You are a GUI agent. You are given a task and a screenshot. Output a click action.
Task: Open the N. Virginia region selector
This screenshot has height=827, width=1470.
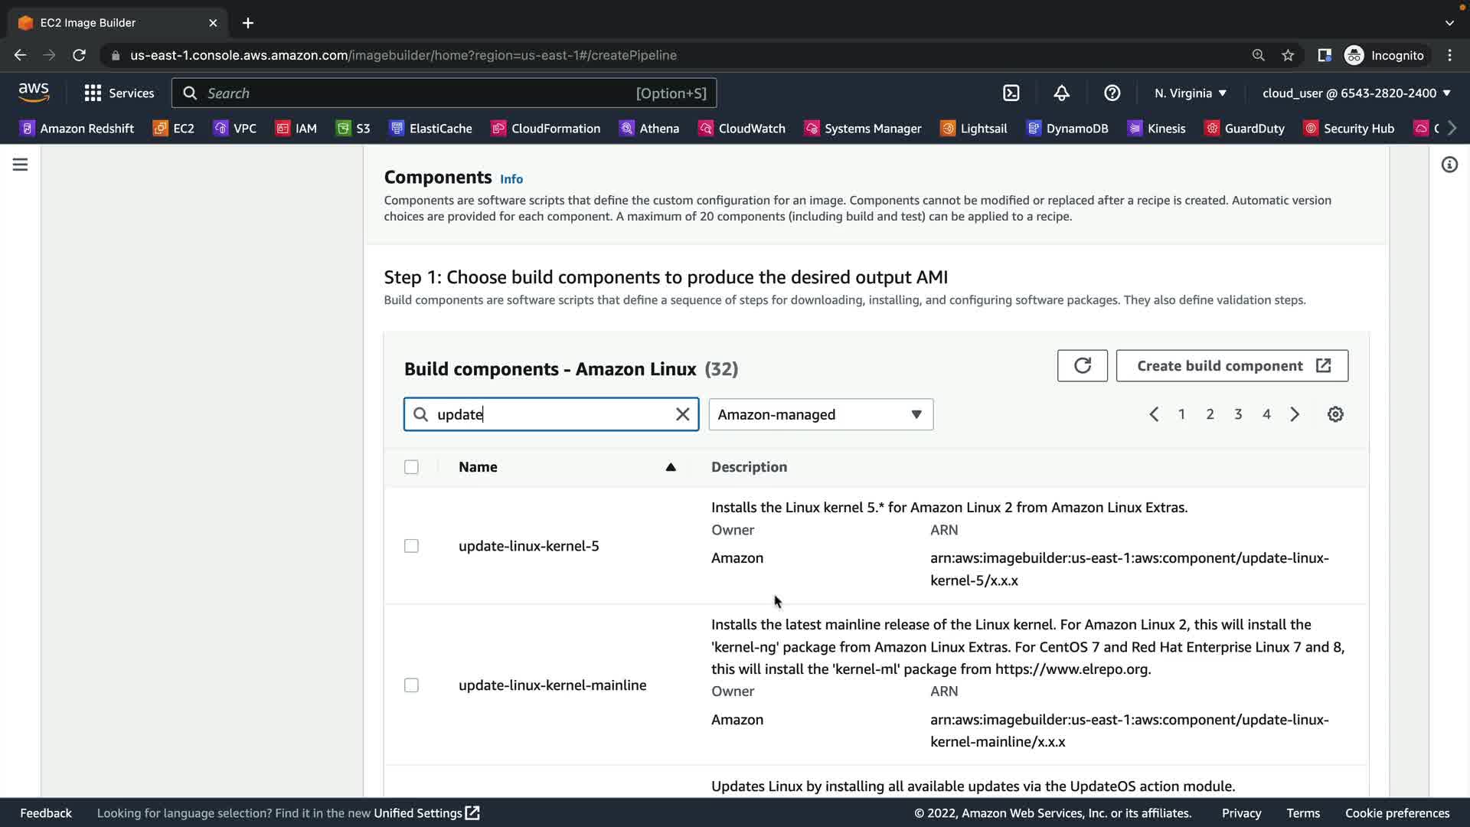1190,93
